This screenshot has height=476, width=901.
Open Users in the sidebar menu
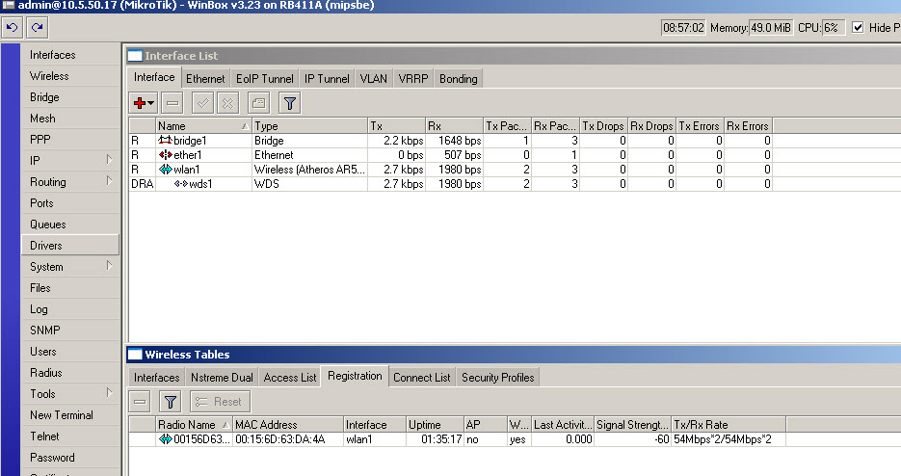70,352
